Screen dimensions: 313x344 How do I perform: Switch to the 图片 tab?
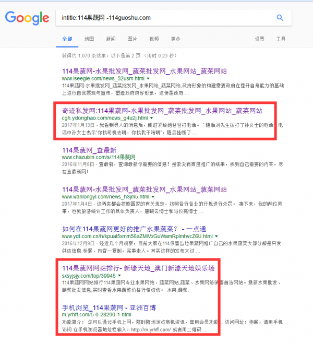coord(133,39)
